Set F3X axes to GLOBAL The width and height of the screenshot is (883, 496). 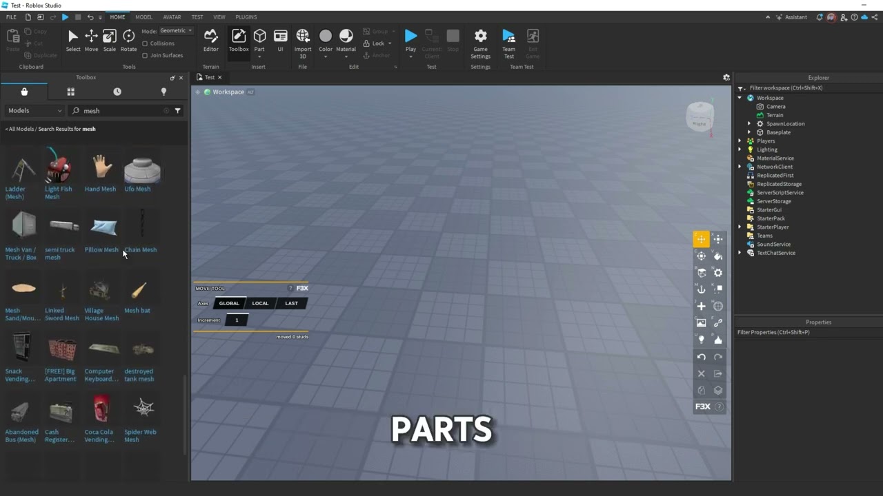pos(229,303)
